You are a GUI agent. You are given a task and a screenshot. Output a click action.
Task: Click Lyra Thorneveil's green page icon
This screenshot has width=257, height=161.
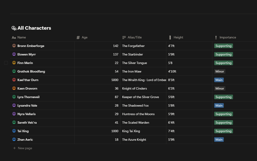(14, 97)
